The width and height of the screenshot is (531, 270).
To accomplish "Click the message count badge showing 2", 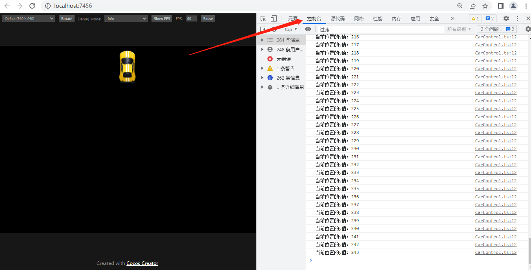I will coord(489,18).
